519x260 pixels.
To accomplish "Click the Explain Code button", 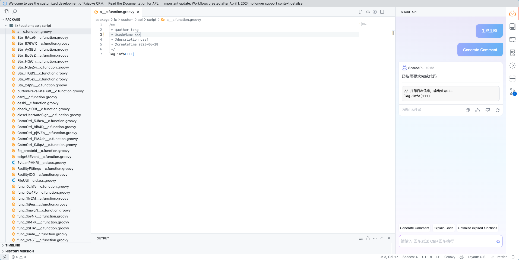I will coord(443,228).
